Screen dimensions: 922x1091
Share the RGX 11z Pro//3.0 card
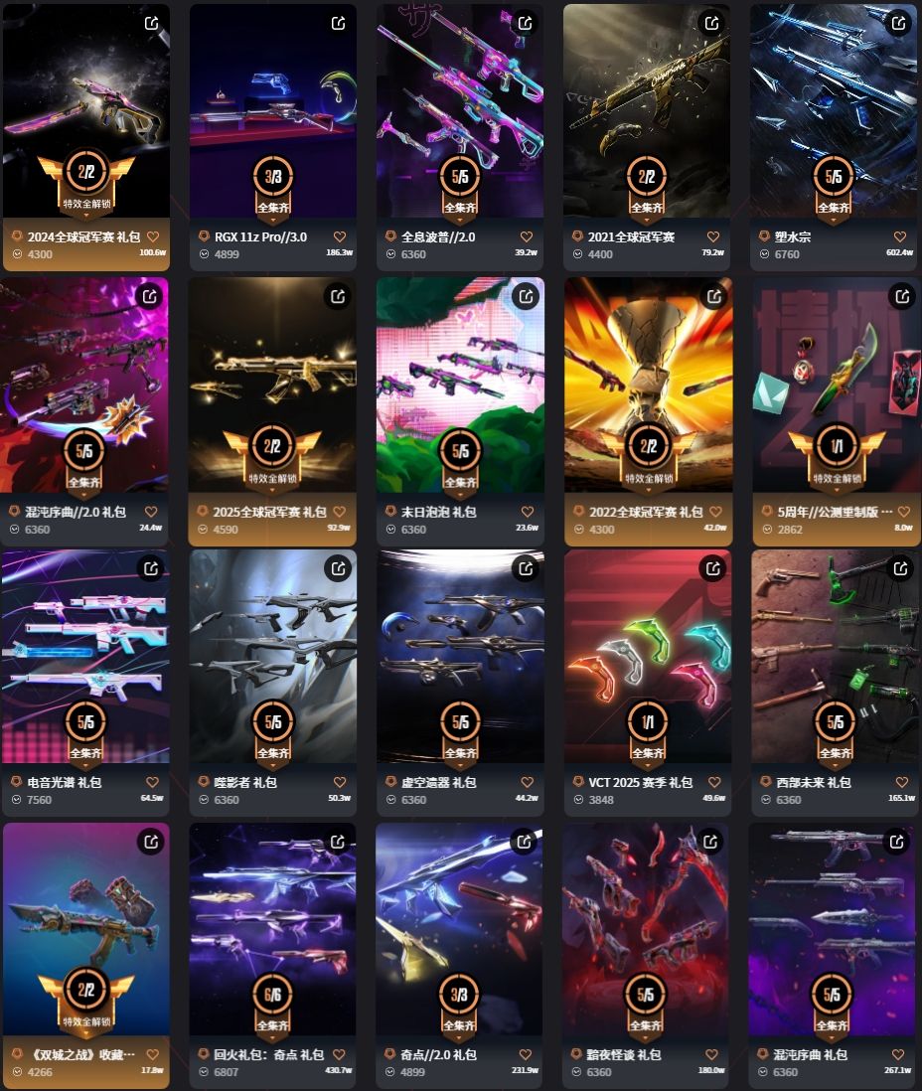(338, 24)
